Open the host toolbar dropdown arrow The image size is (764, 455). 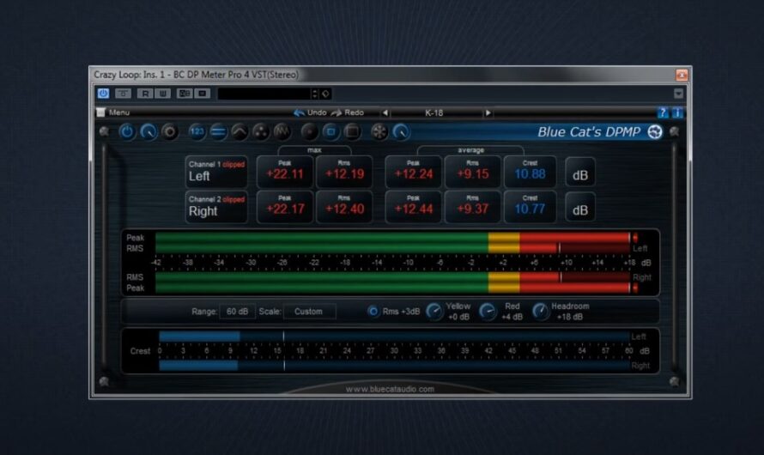pyautogui.click(x=678, y=93)
